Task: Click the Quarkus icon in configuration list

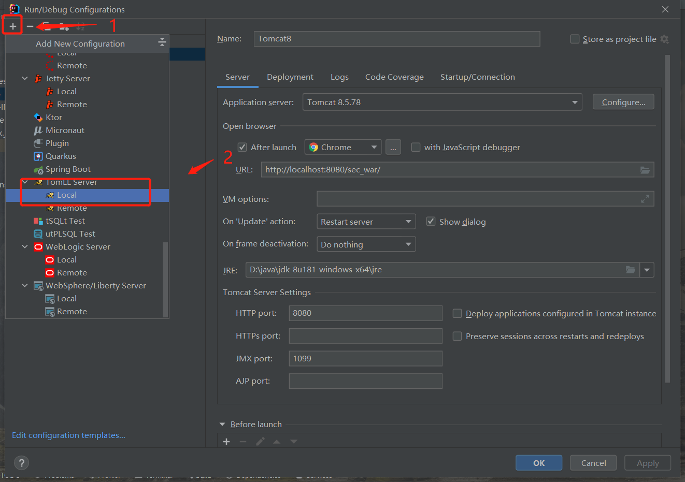Action: tap(38, 156)
